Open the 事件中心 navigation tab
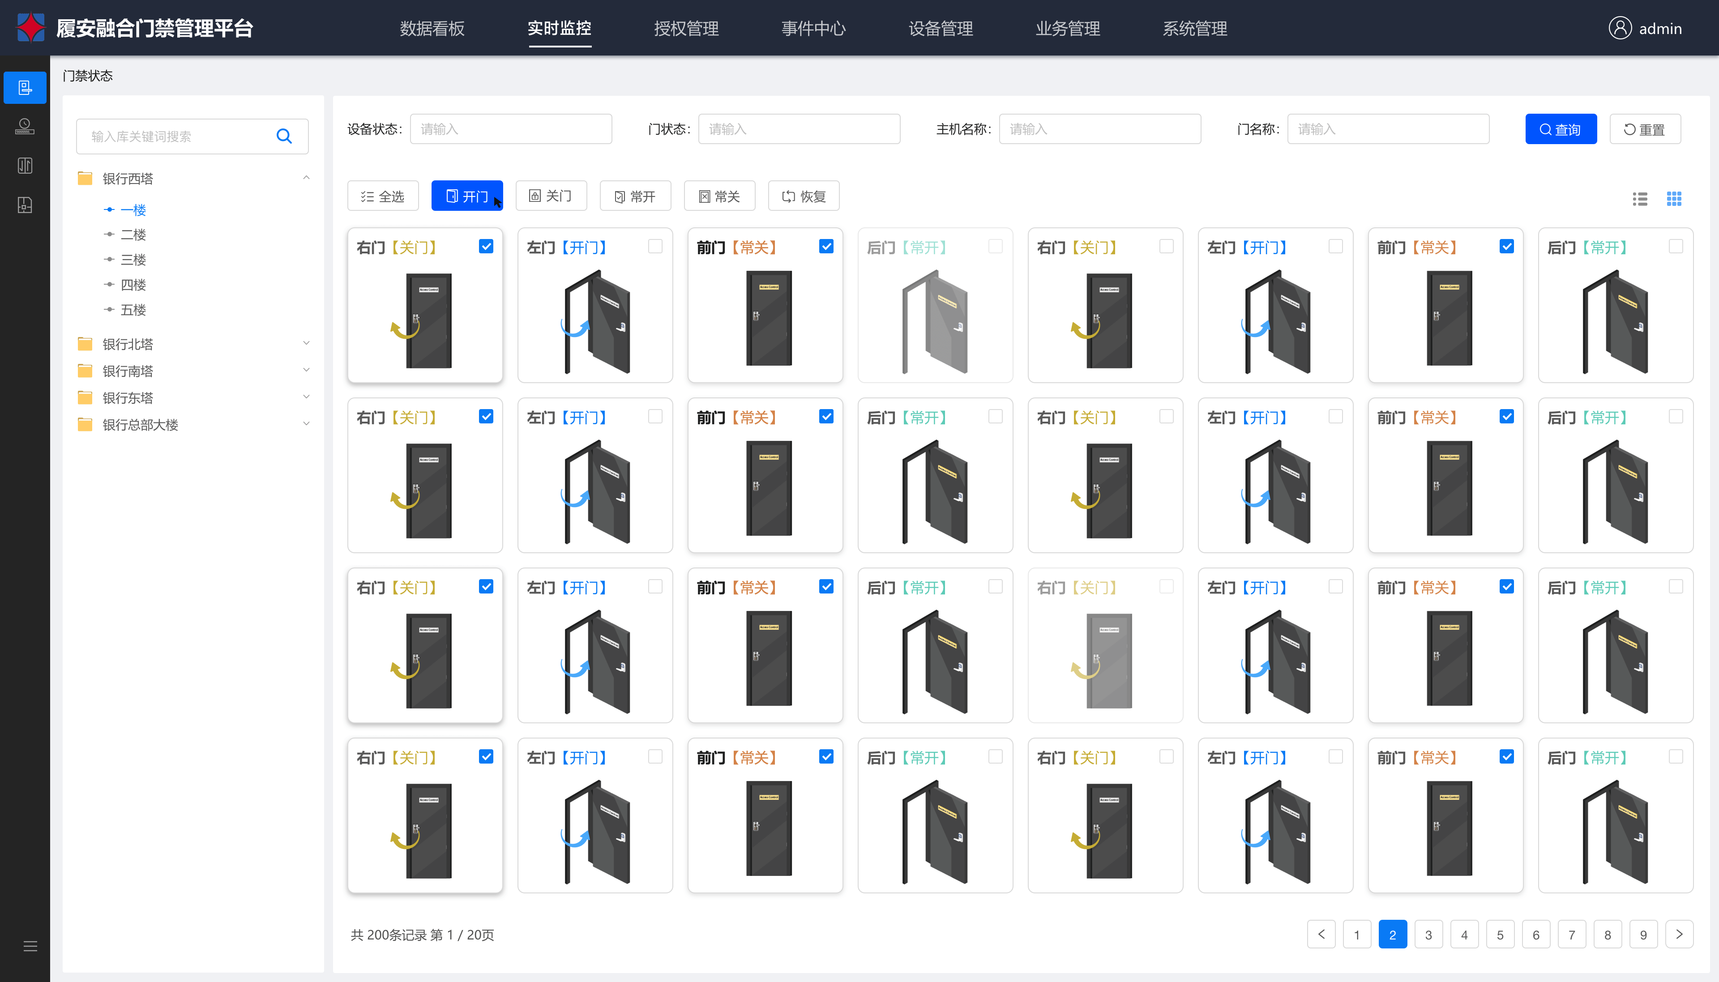Image resolution: width=1719 pixels, height=982 pixels. pos(813,28)
